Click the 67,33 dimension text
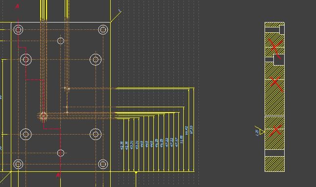 192,130
